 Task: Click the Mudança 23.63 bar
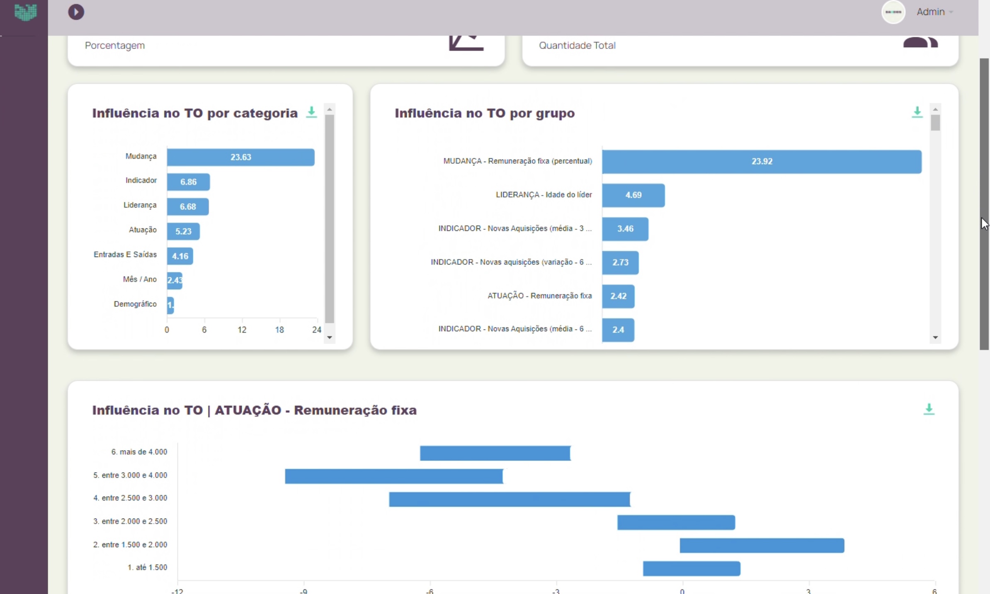[x=240, y=157]
